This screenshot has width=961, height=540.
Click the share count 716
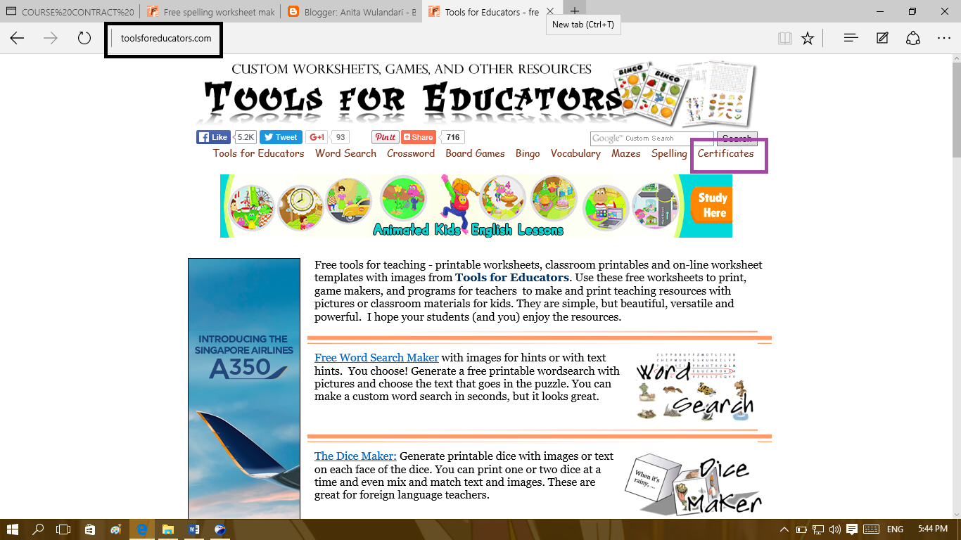click(x=452, y=137)
